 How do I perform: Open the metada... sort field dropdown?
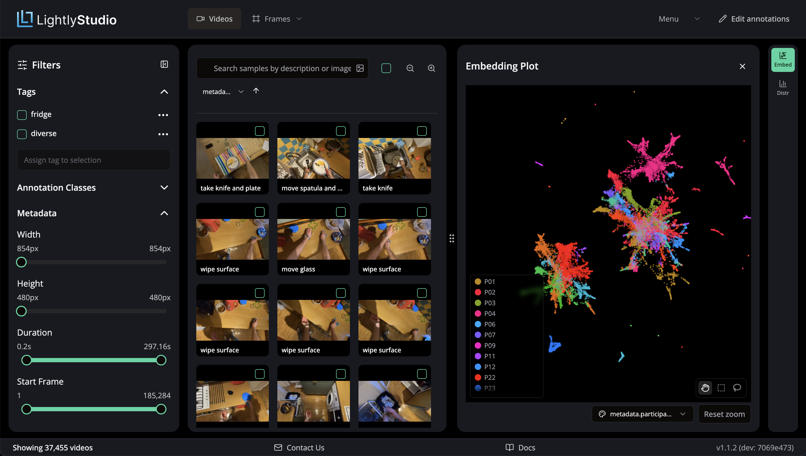click(223, 92)
